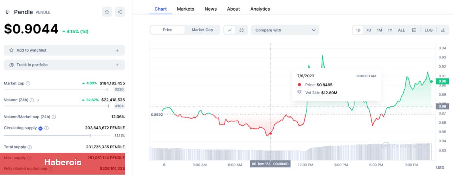The image size is (453, 175).
Task: Switch to the Analytics tab
Action: (x=260, y=9)
